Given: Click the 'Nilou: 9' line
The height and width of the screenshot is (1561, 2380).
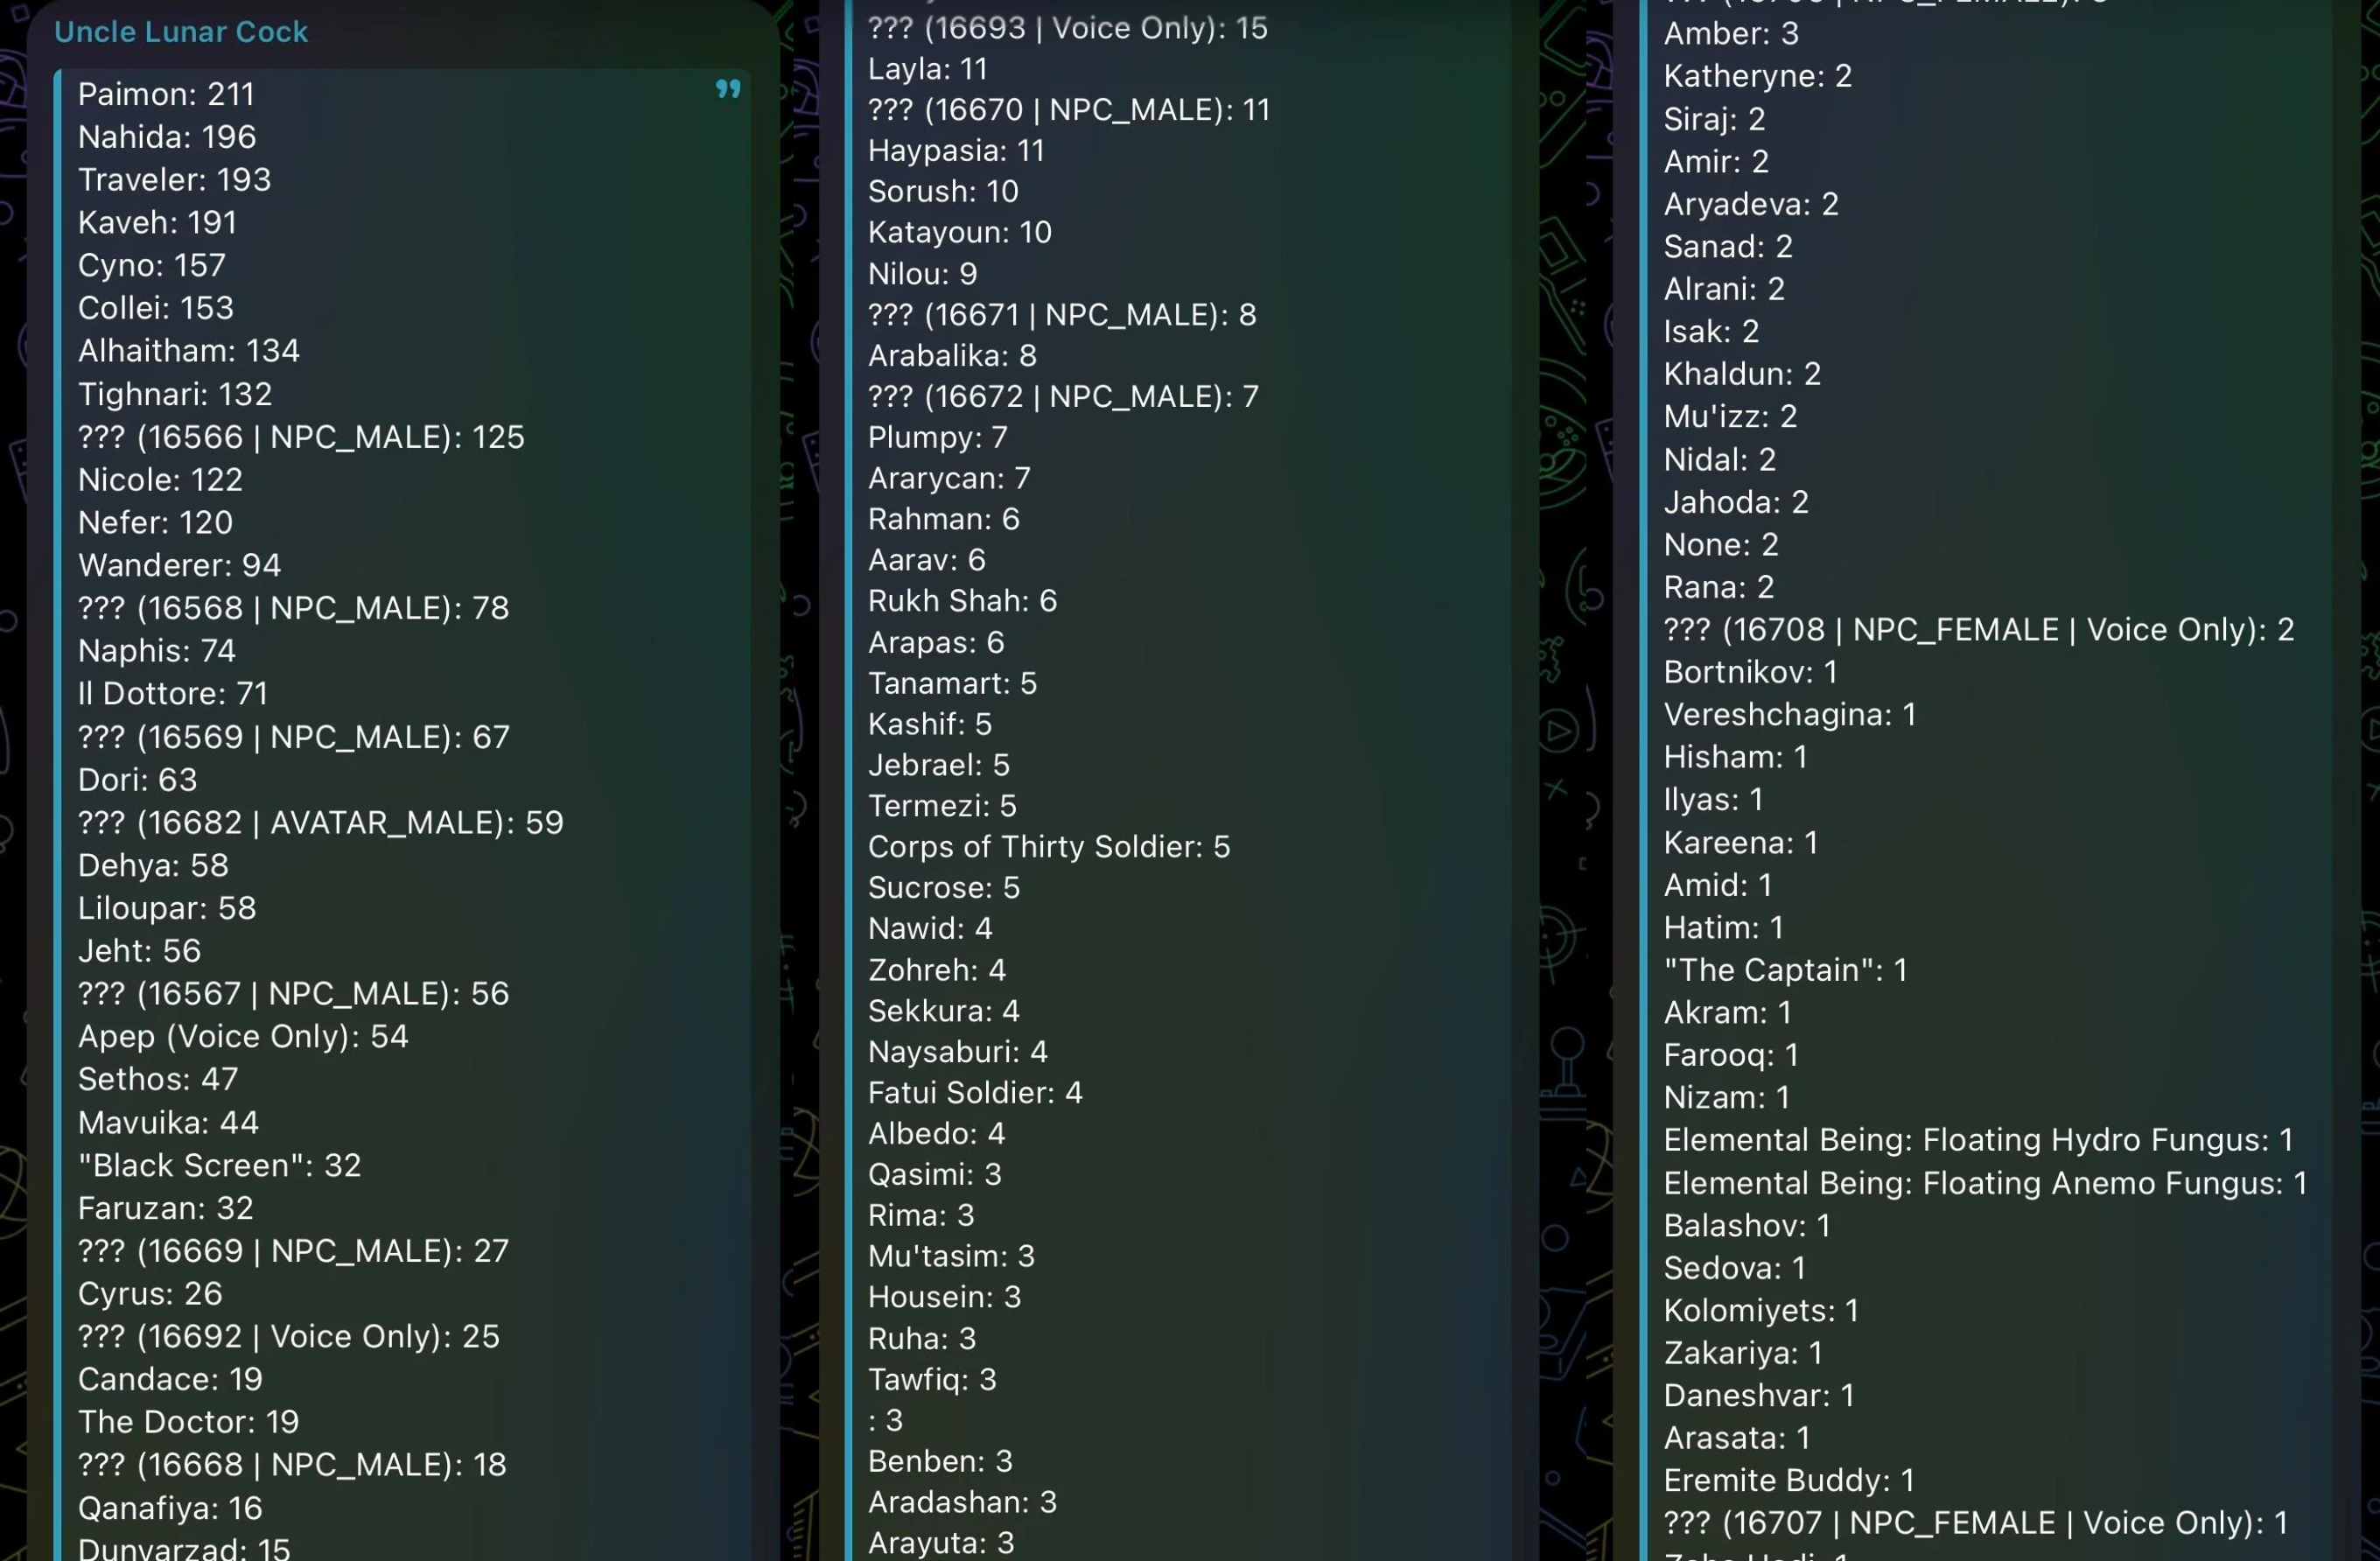Looking at the screenshot, I should click(x=922, y=273).
